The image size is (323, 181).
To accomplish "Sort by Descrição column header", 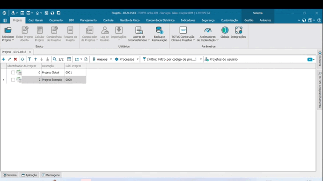I will coord(53,66).
